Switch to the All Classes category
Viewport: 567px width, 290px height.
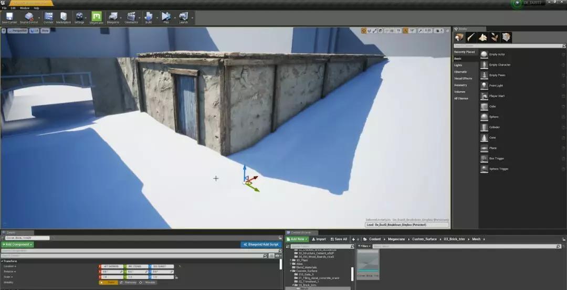coord(461,98)
